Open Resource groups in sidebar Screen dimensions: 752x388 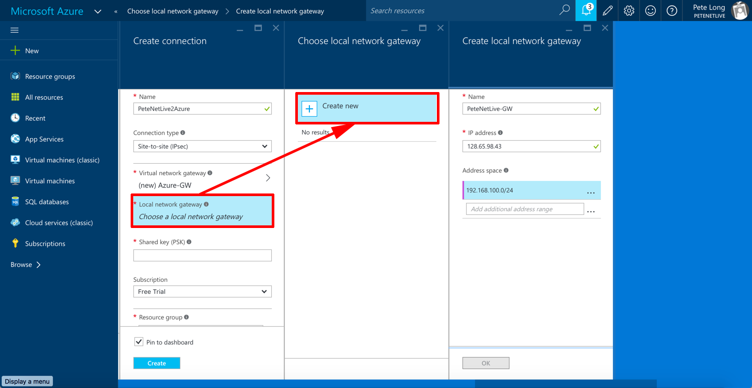coord(50,76)
